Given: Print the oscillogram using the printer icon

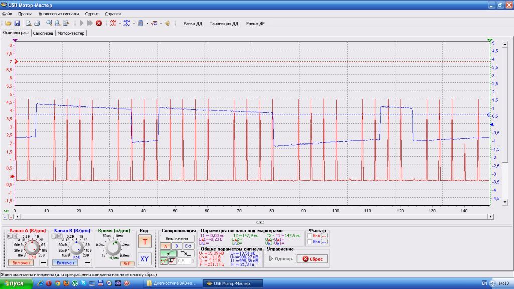Looking at the screenshot, I should pyautogui.click(x=37, y=23).
